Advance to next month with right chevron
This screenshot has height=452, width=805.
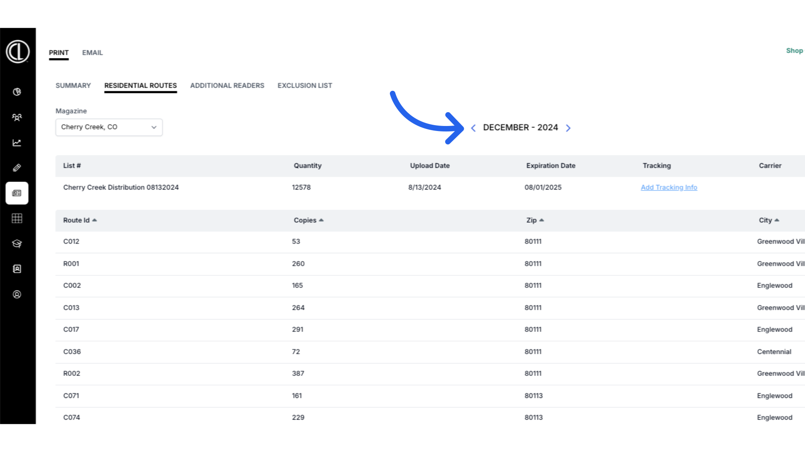[568, 128]
